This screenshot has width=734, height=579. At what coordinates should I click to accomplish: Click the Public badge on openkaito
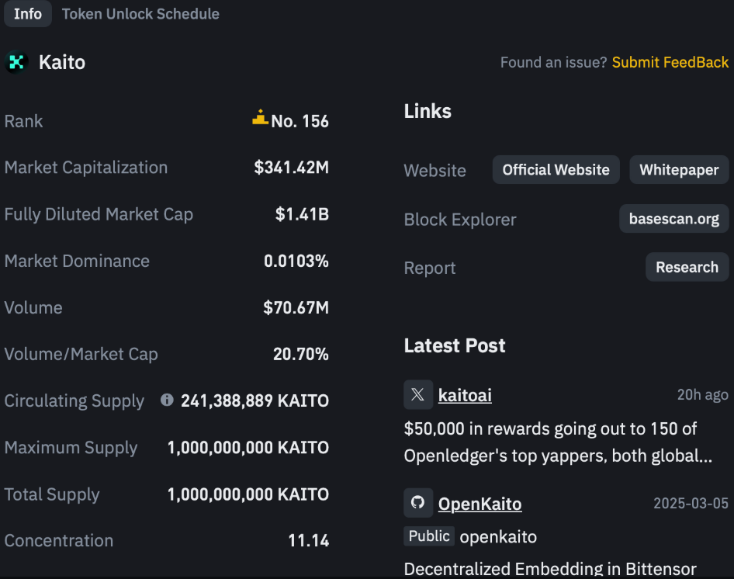[x=429, y=536]
